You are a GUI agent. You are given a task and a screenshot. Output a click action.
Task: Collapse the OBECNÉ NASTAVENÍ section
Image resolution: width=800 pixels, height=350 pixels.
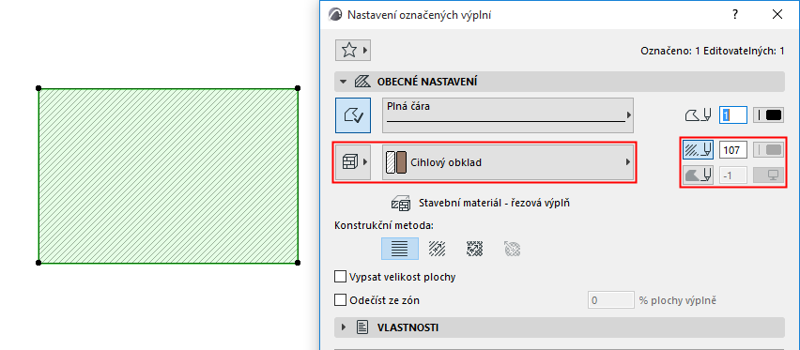(x=344, y=82)
